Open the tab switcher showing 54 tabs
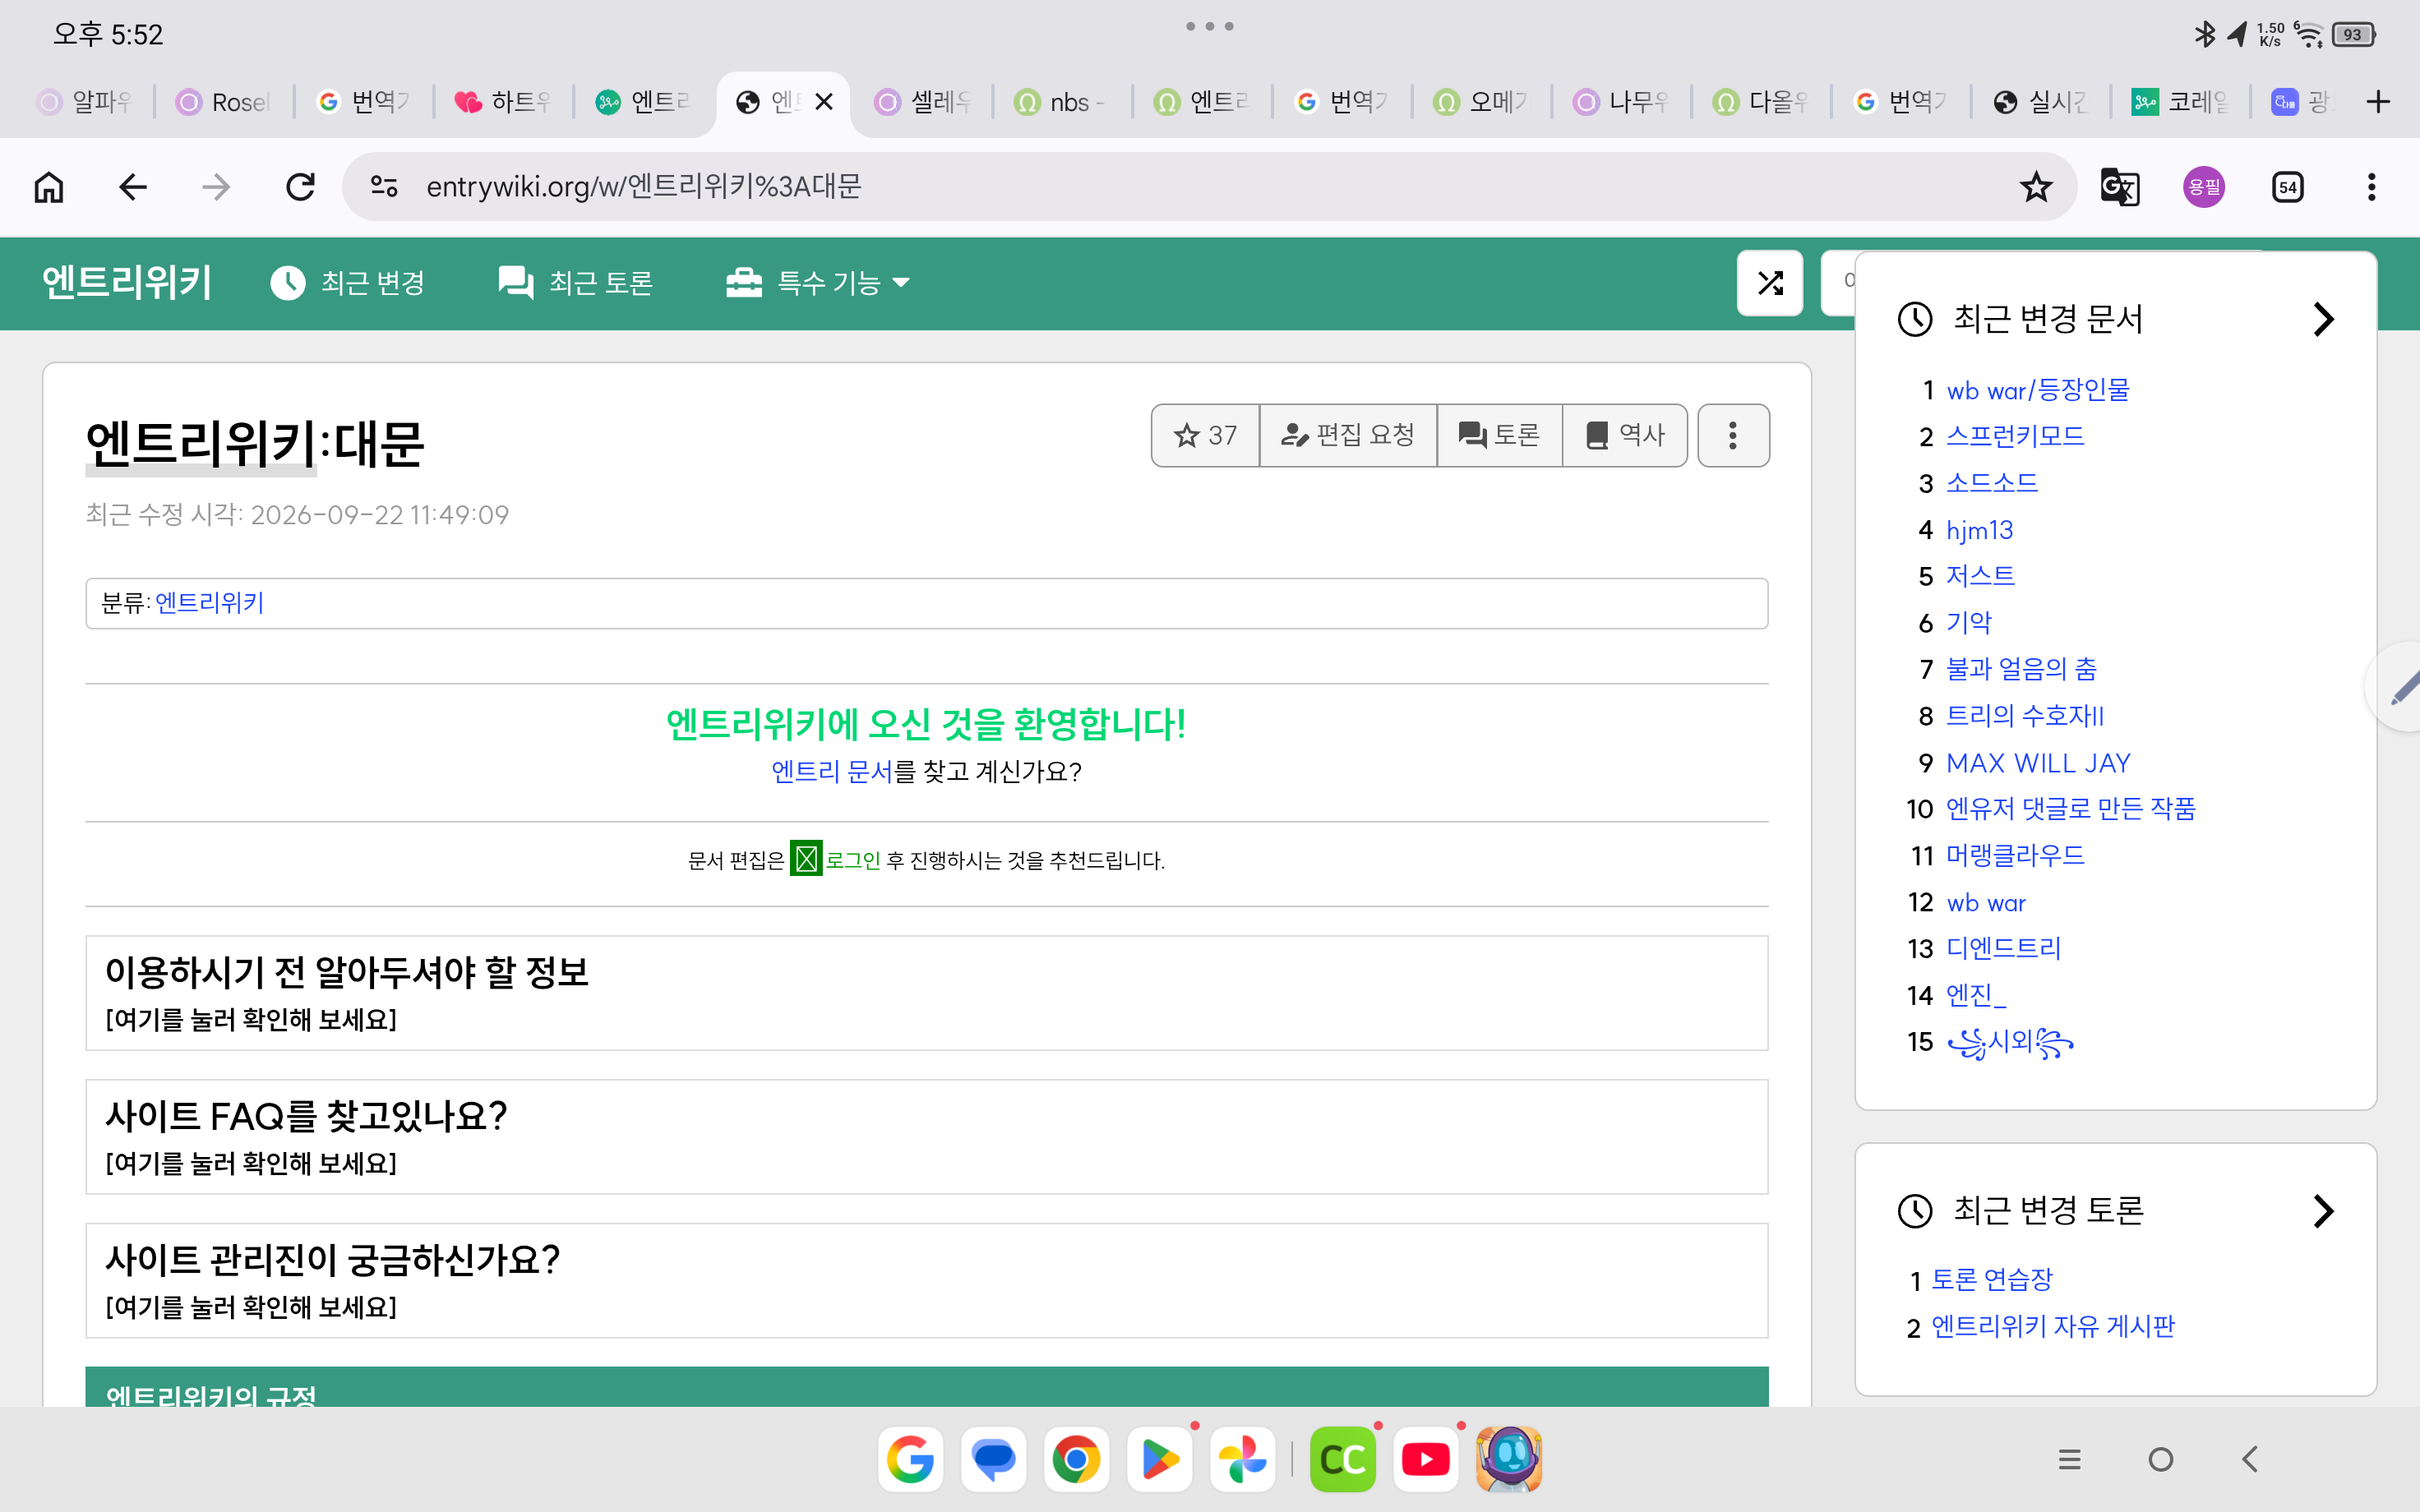The width and height of the screenshot is (2420, 1512). click(2288, 187)
